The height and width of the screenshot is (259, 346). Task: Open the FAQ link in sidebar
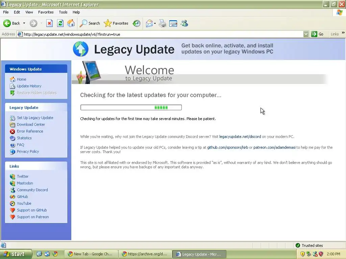(x=21, y=145)
